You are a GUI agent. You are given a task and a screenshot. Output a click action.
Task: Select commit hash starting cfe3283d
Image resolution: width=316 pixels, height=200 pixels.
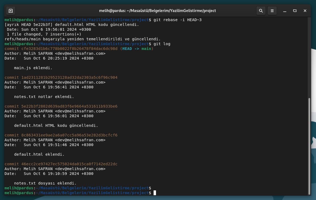(x=69, y=49)
